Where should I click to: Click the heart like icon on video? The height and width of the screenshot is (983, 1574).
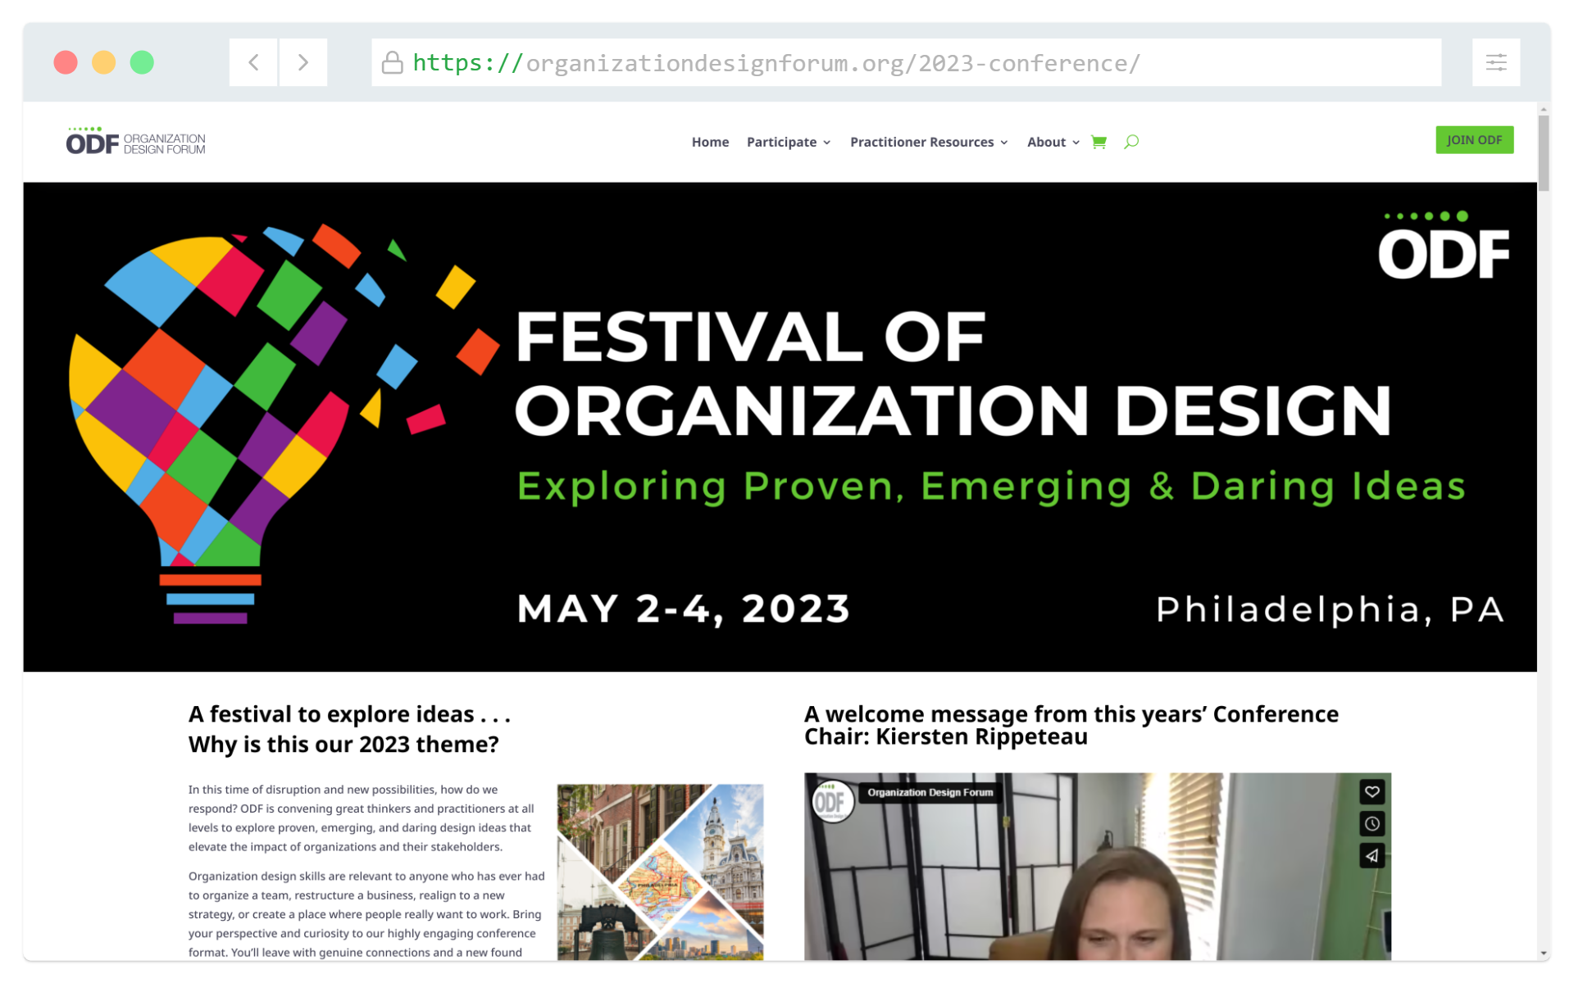click(1372, 791)
